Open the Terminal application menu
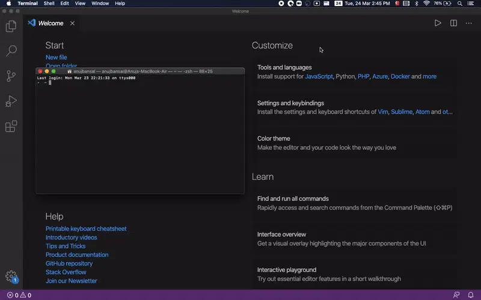 click(28, 4)
